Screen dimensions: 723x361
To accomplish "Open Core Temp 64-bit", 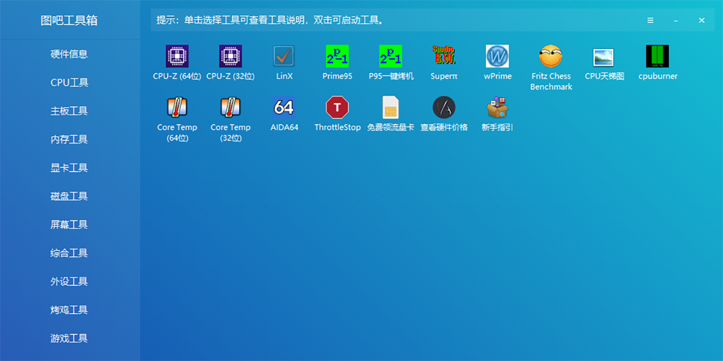I will (177, 108).
